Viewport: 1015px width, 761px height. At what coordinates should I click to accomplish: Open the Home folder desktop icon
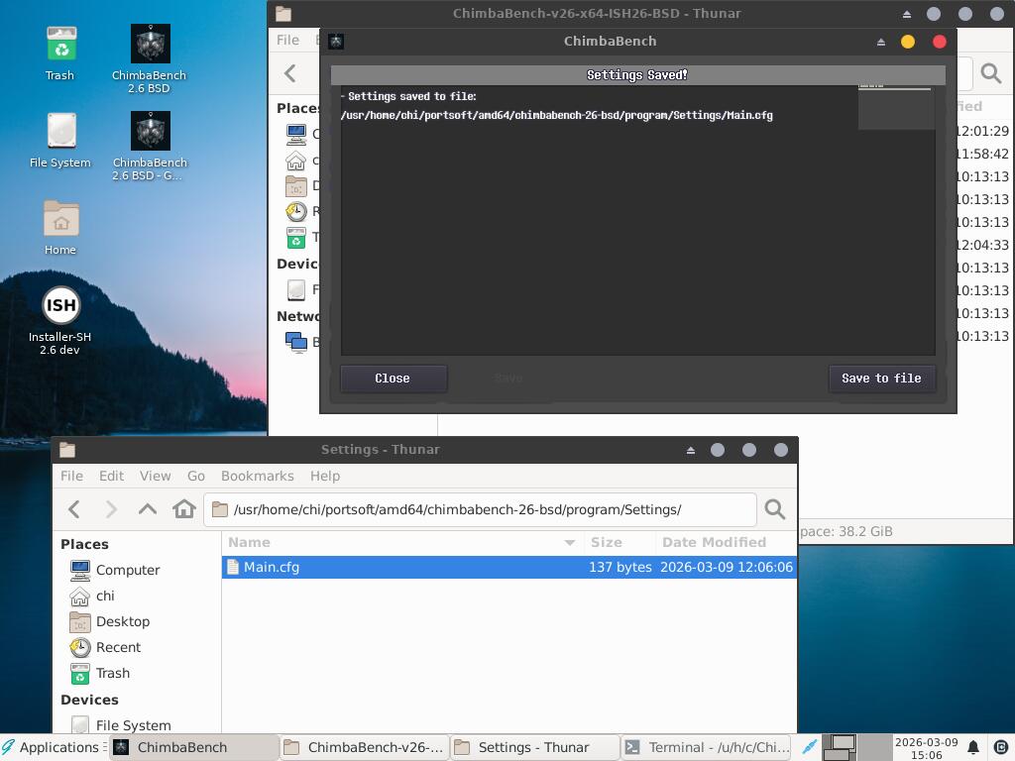tap(60, 219)
